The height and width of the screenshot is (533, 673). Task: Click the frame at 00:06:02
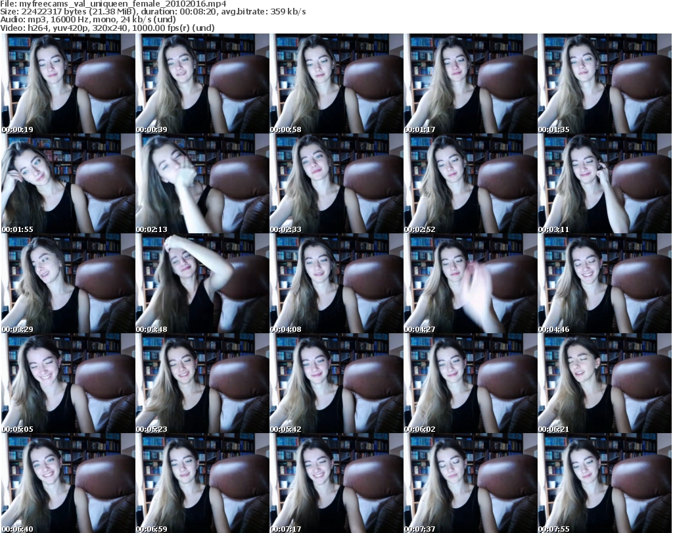tap(471, 384)
